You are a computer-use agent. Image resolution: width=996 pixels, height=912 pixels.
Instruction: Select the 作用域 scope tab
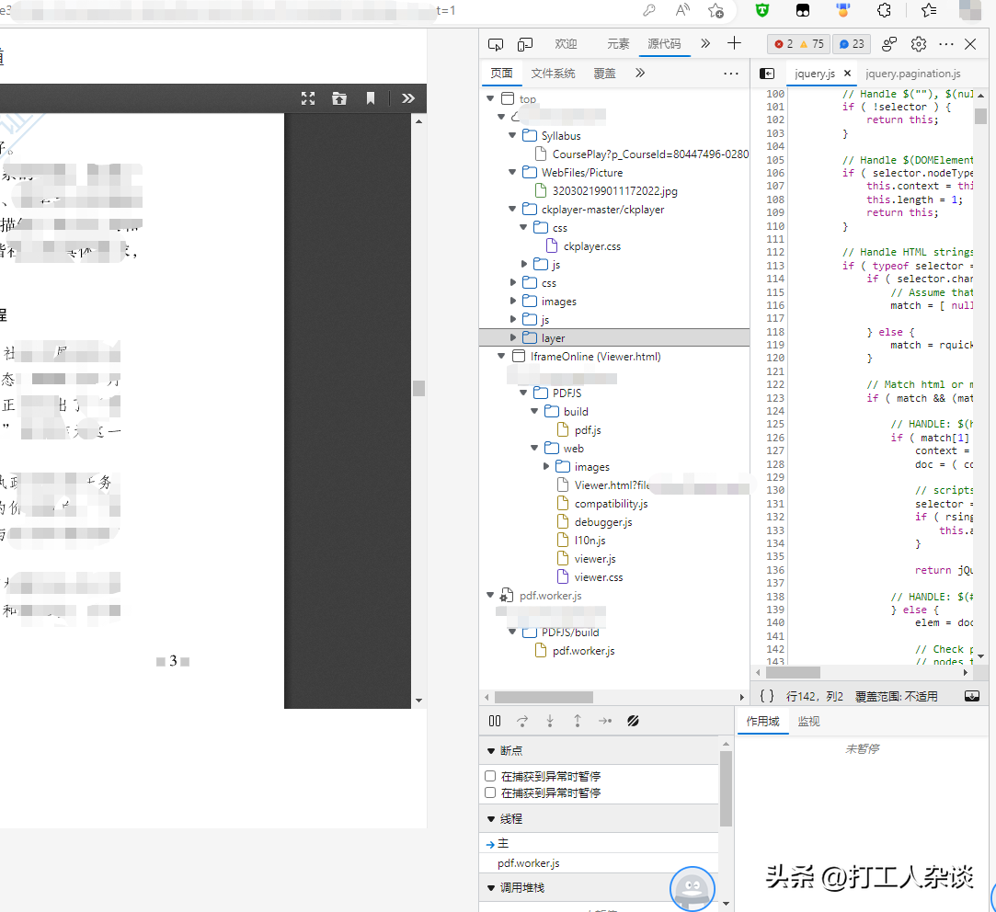click(x=763, y=722)
